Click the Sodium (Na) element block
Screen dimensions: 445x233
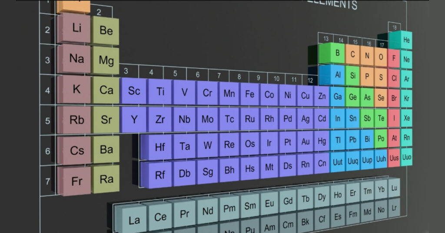[x=76, y=59]
